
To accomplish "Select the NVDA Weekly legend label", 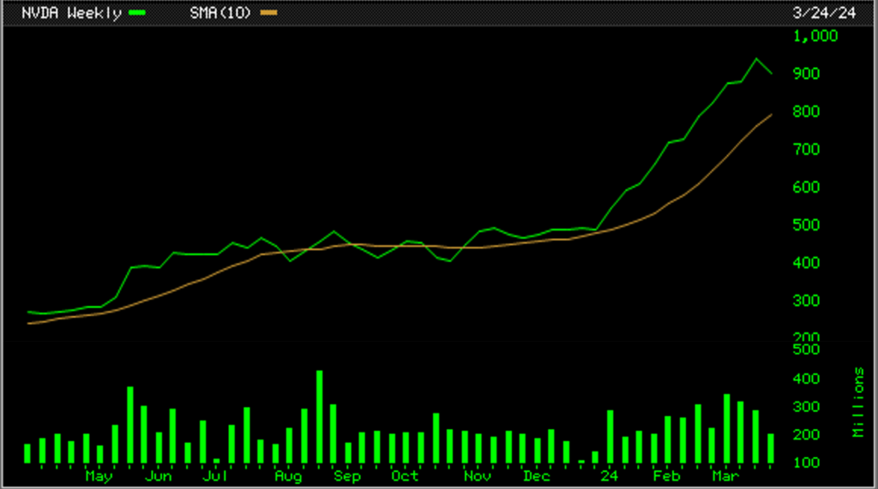I will [70, 13].
